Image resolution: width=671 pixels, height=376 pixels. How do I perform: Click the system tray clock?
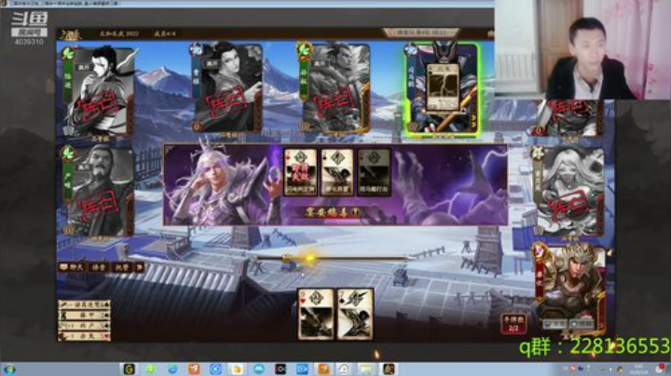click(x=638, y=369)
